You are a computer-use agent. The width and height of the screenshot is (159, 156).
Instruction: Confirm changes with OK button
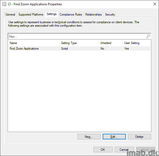click(x=103, y=149)
